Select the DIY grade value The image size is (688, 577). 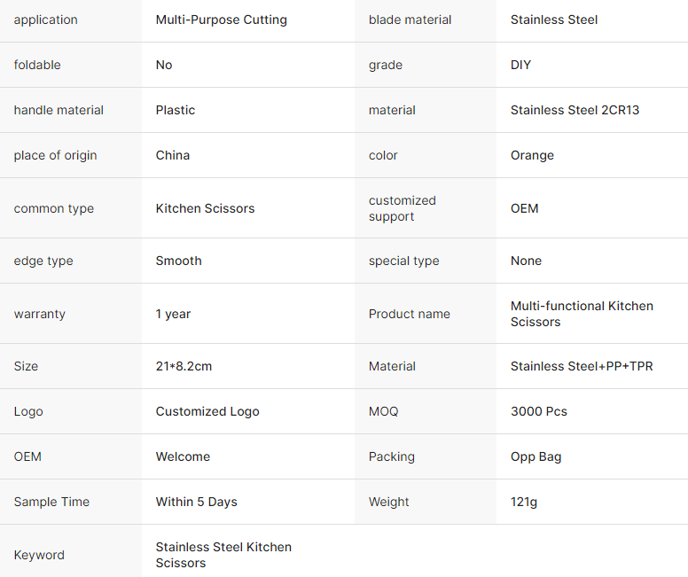[520, 65]
